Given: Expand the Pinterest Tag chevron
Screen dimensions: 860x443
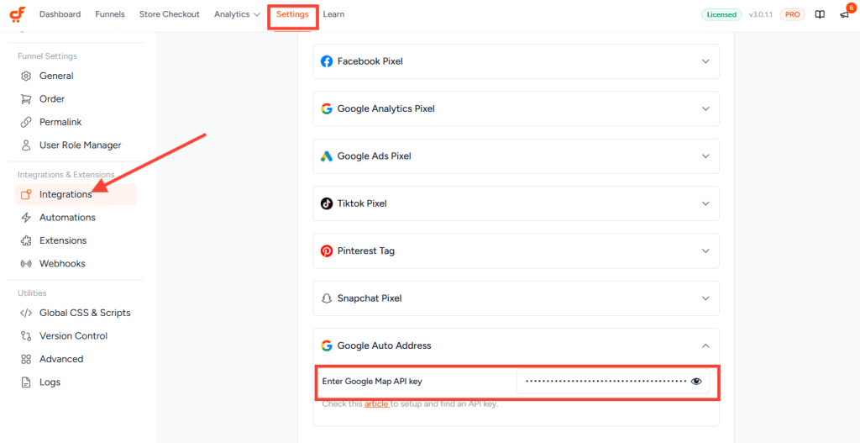Looking at the screenshot, I should (705, 251).
